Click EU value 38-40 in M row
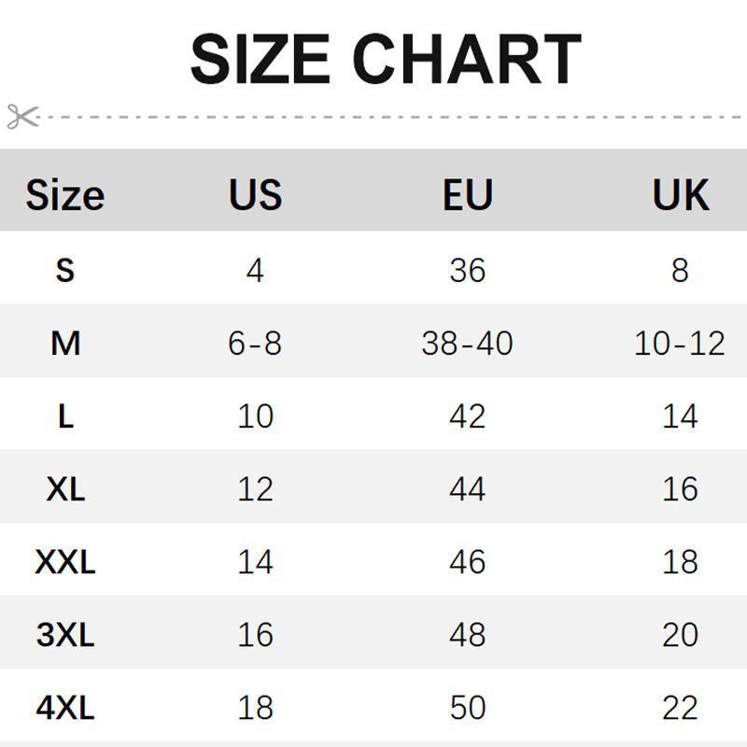Screen dimensions: 747x747 click(x=467, y=344)
